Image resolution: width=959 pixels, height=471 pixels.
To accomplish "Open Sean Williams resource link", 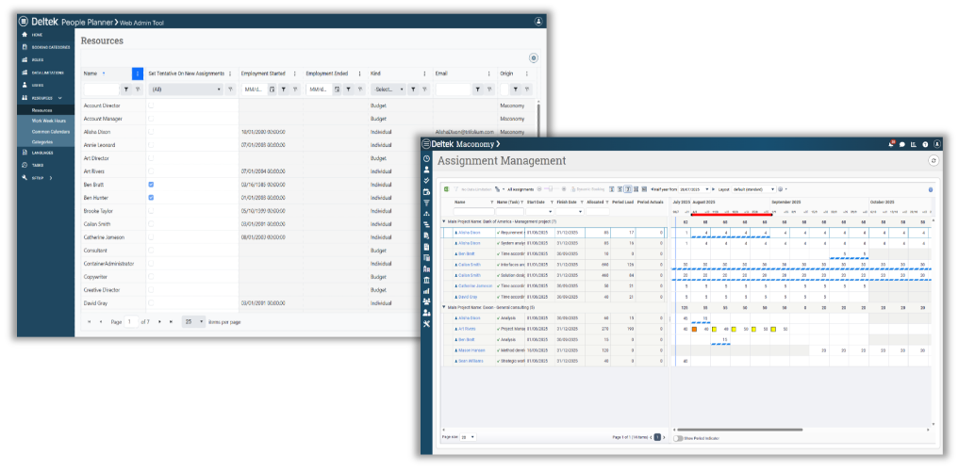I will pyautogui.click(x=470, y=361).
